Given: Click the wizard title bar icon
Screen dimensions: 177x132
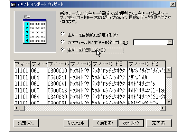Looking at the screenshot, I should tap(13, 4).
